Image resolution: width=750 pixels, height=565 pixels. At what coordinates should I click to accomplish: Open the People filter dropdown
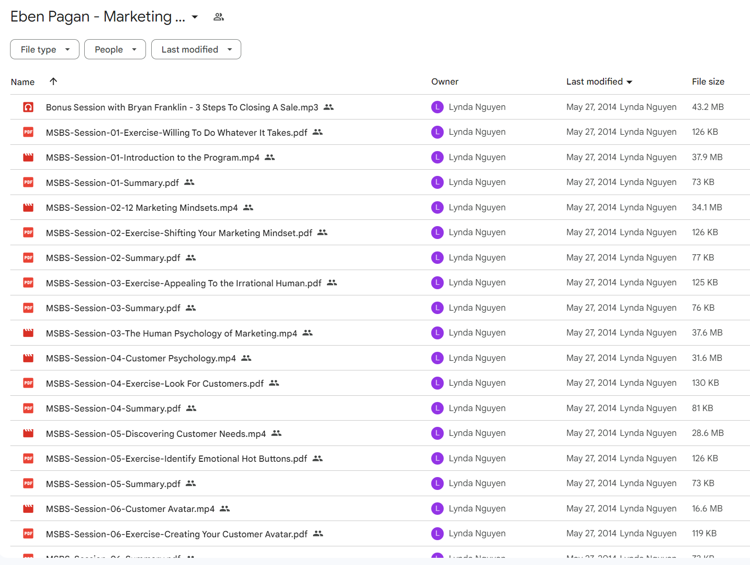(x=115, y=49)
